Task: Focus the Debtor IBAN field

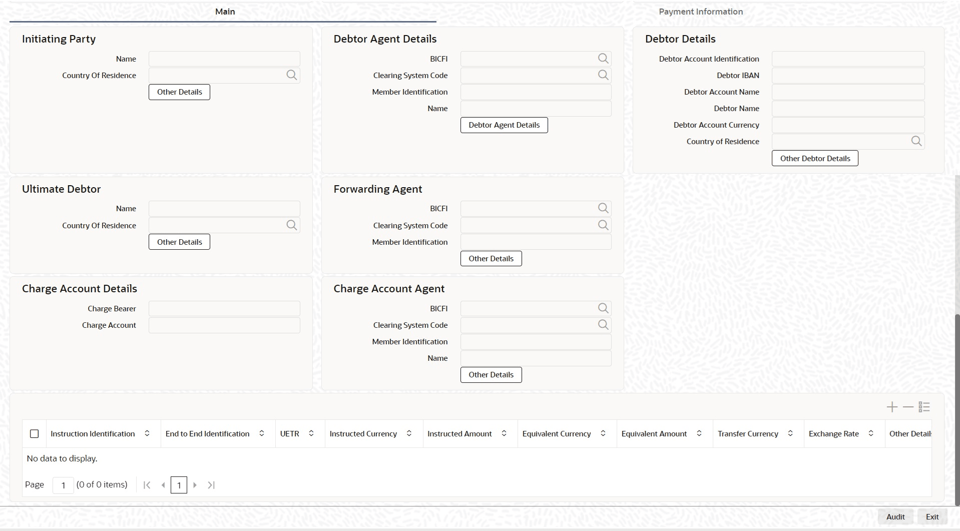Action: (x=848, y=75)
